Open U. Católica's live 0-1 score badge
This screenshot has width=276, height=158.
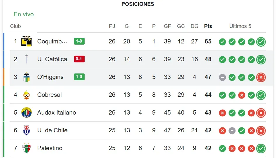tap(79, 59)
